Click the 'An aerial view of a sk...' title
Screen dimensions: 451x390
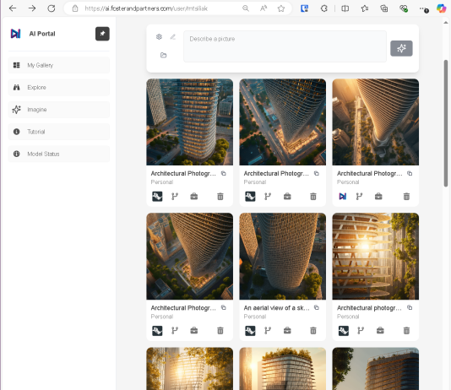tap(277, 308)
